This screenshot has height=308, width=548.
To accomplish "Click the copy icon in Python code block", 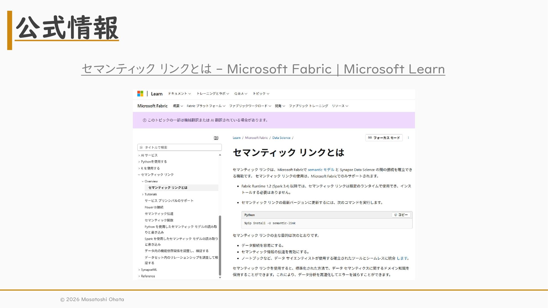I will [396, 215].
